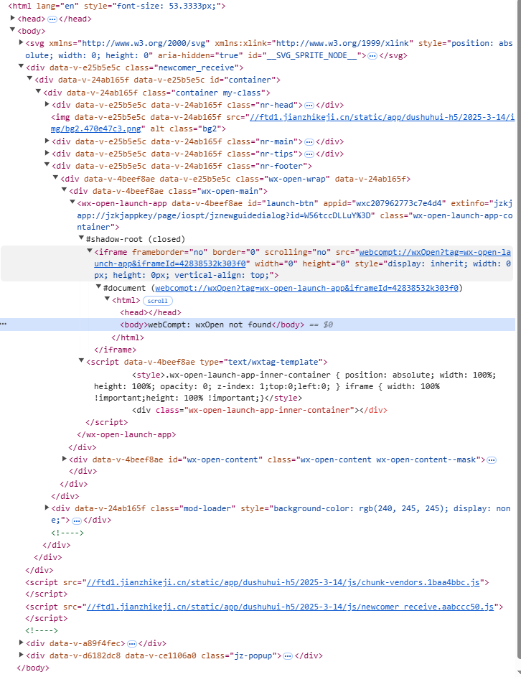Collapse the nr-footer div node
This screenshot has width=521, height=677.
(x=47, y=165)
